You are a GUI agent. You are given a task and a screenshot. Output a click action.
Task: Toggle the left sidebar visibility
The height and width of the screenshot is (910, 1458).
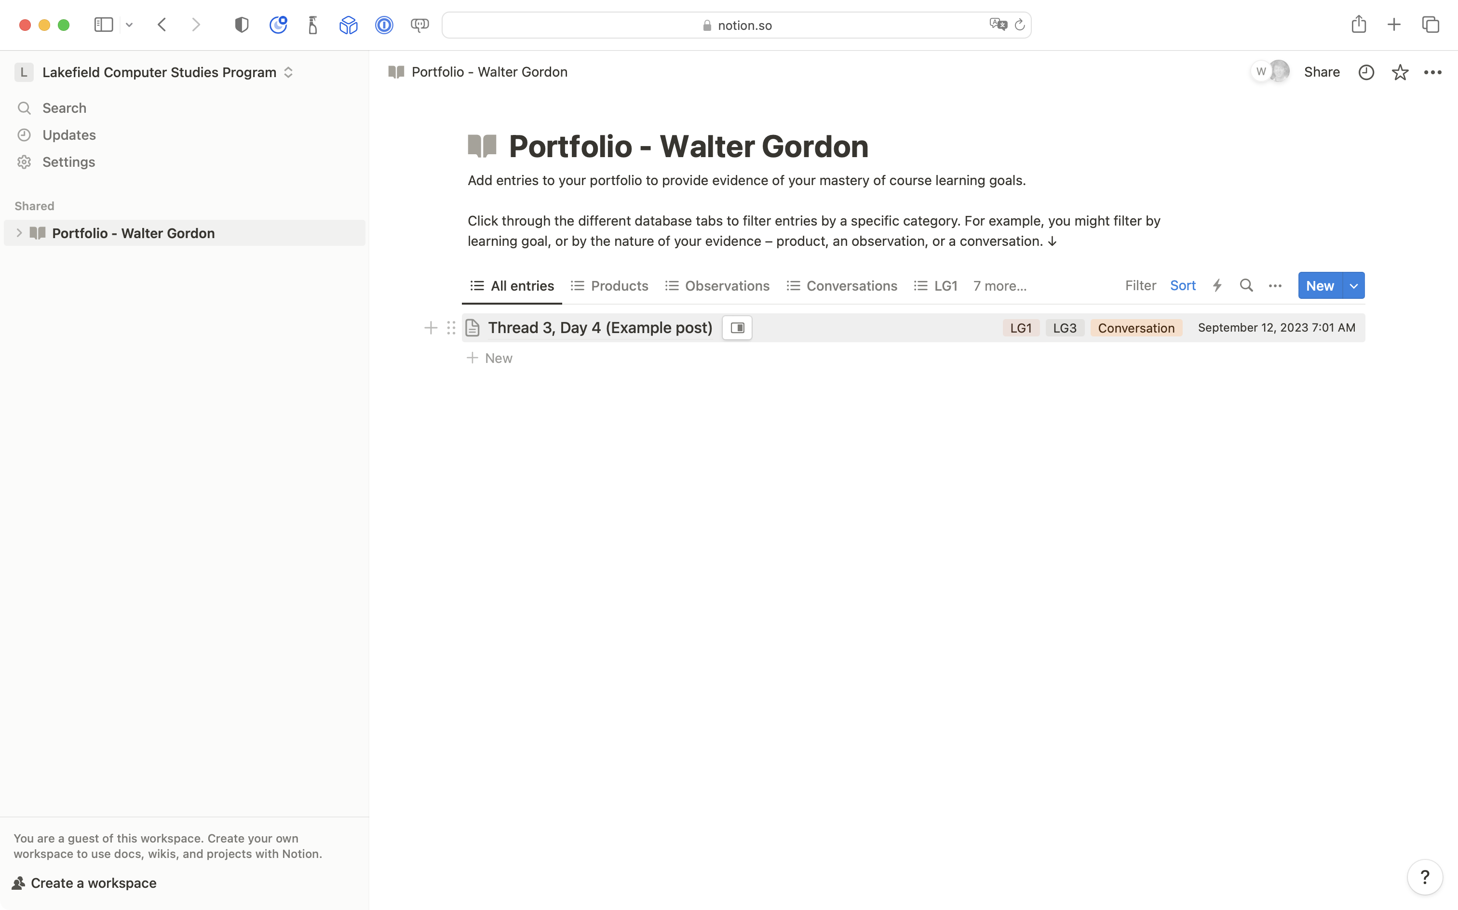[x=104, y=25]
